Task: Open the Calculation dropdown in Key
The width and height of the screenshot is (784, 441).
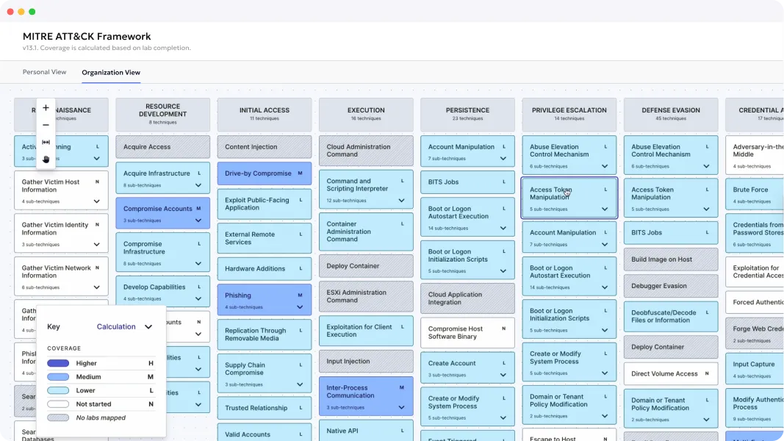Action: [x=124, y=326]
